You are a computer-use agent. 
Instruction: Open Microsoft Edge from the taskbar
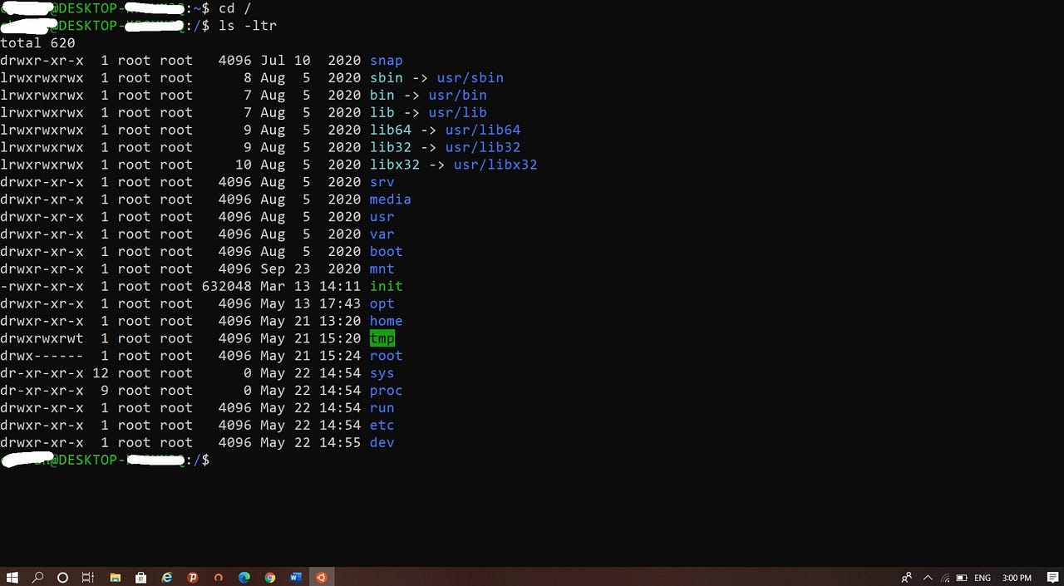click(244, 577)
